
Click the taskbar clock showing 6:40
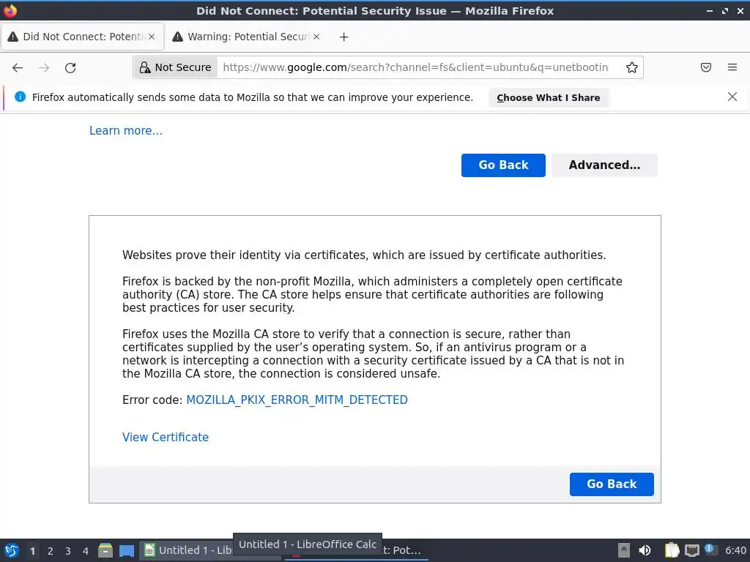[735, 550]
